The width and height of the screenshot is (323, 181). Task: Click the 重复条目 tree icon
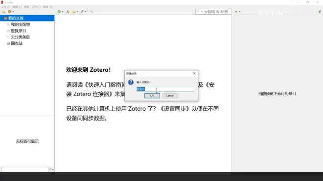tap(8, 31)
